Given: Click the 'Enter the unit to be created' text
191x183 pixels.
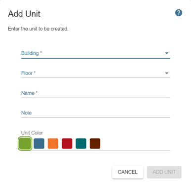Looking at the screenshot, I should [x=38, y=29].
